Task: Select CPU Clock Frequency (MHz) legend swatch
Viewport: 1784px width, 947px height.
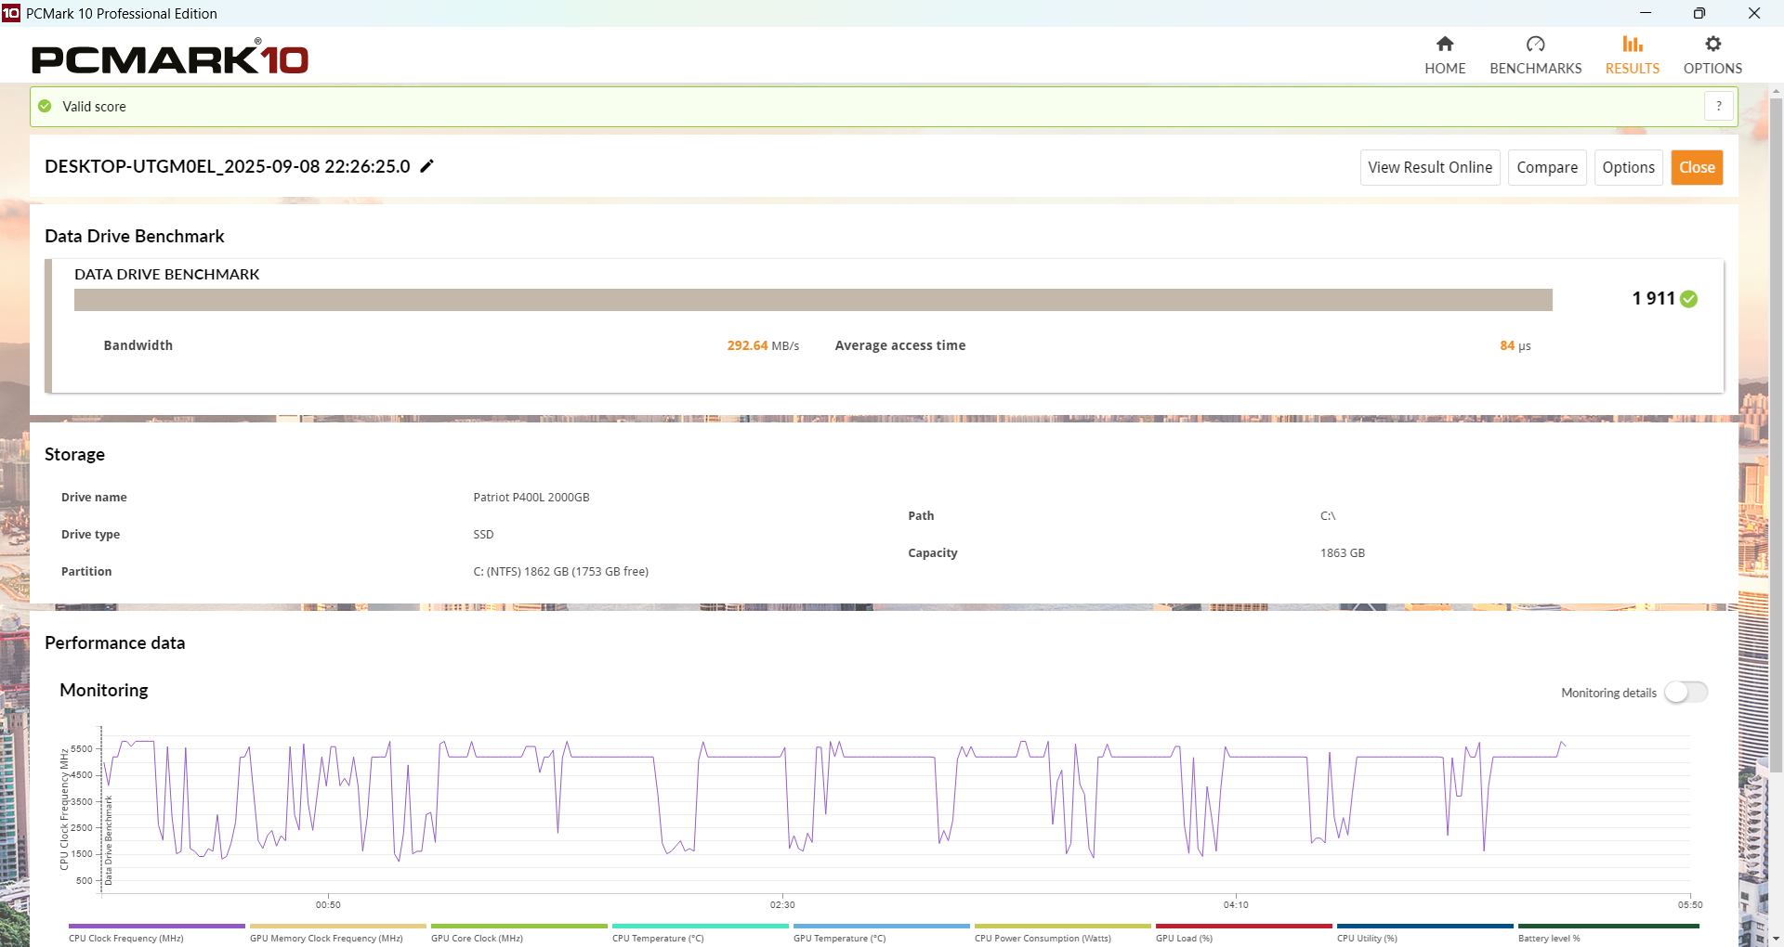Action: [157, 927]
